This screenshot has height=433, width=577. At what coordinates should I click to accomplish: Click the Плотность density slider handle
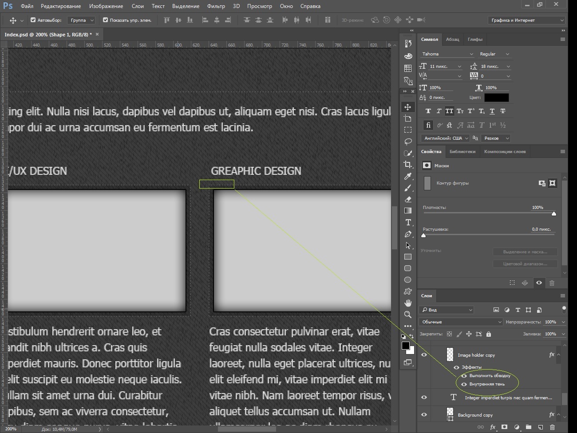[x=554, y=213]
